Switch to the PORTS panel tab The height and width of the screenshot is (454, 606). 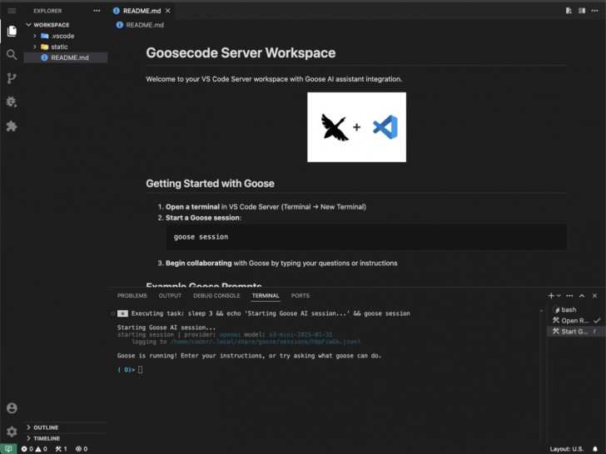coord(301,296)
